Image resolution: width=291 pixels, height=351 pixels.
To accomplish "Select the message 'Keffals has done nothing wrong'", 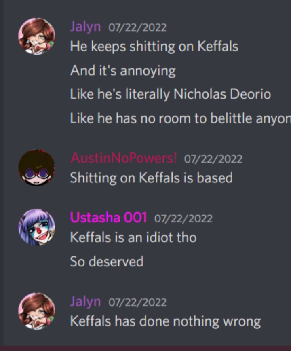I will pos(166,321).
